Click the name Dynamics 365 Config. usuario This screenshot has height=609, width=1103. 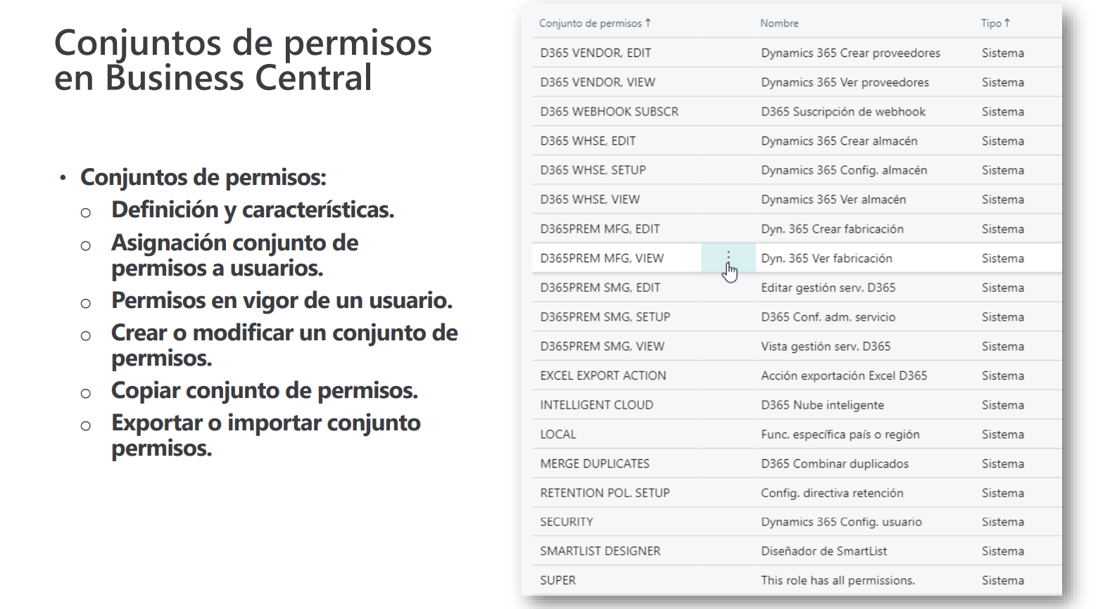[x=841, y=522]
